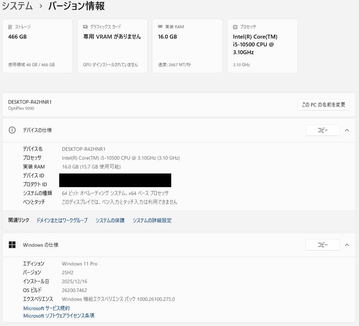Open the Microsoft ソフトウェアライセンス条項 link
Viewport: 359px width, 326px height.
click(x=59, y=315)
